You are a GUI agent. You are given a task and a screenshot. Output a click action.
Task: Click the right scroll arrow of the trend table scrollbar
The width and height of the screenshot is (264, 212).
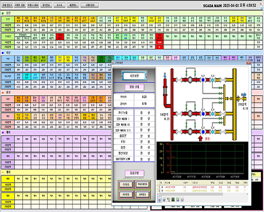(x=247, y=194)
